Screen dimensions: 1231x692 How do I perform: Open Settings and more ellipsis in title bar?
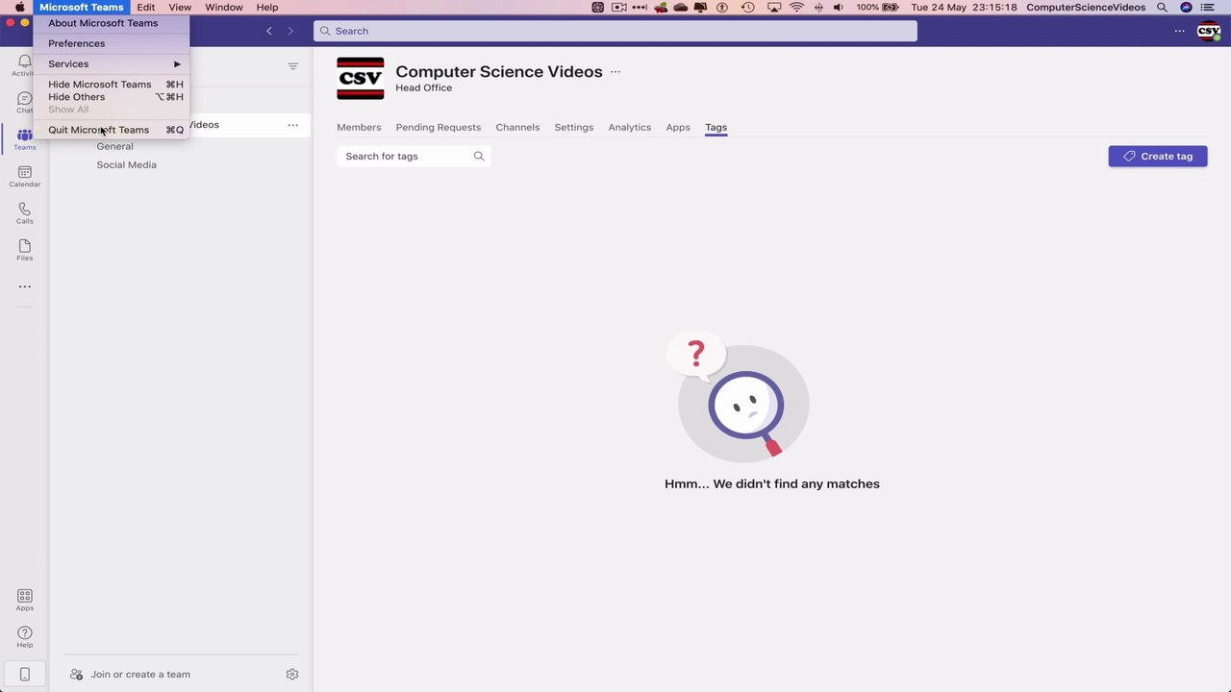coord(1179,31)
